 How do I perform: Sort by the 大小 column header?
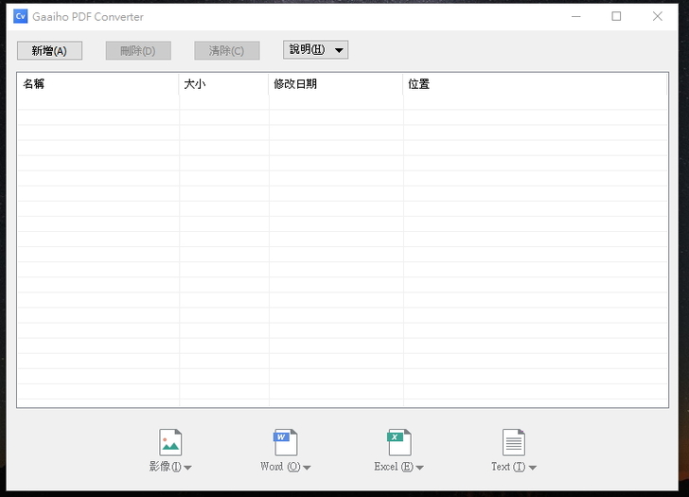tap(223, 84)
